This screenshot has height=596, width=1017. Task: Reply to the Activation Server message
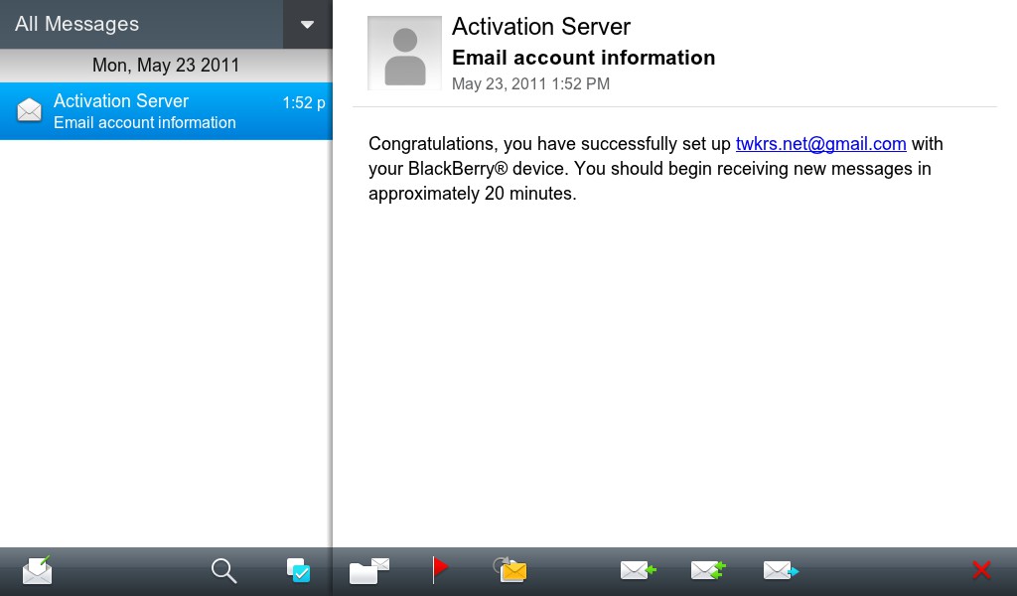coord(639,570)
